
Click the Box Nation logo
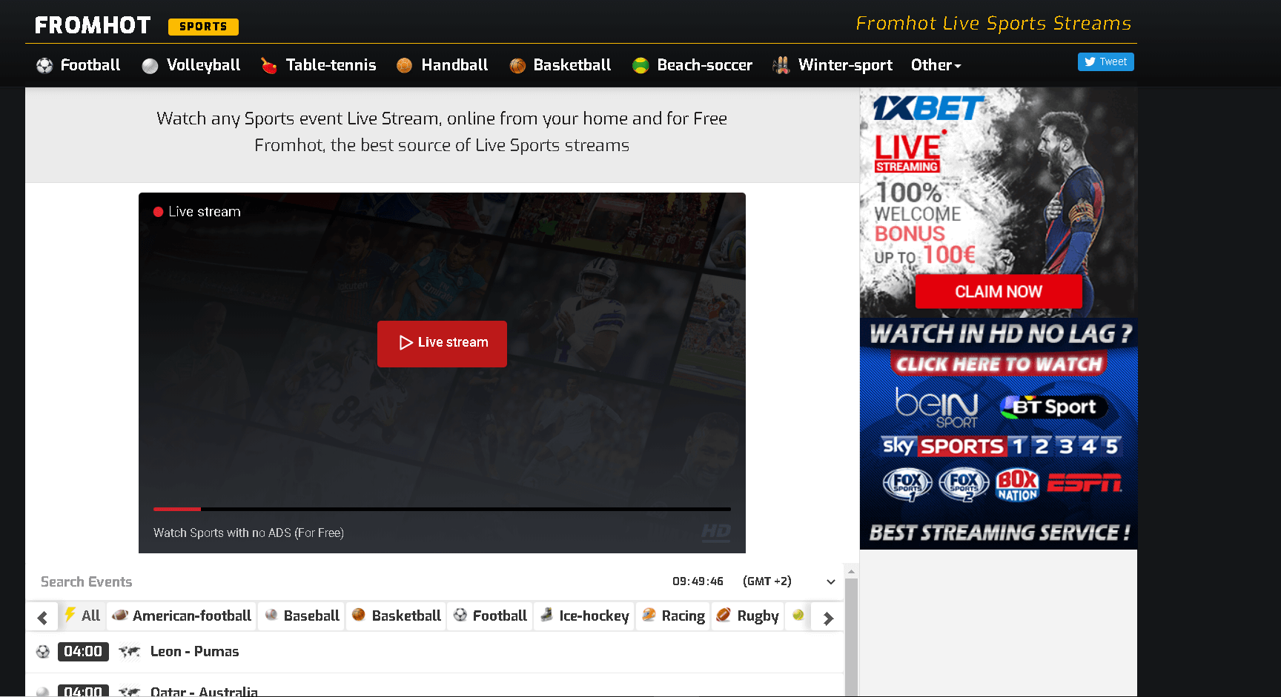click(1018, 485)
